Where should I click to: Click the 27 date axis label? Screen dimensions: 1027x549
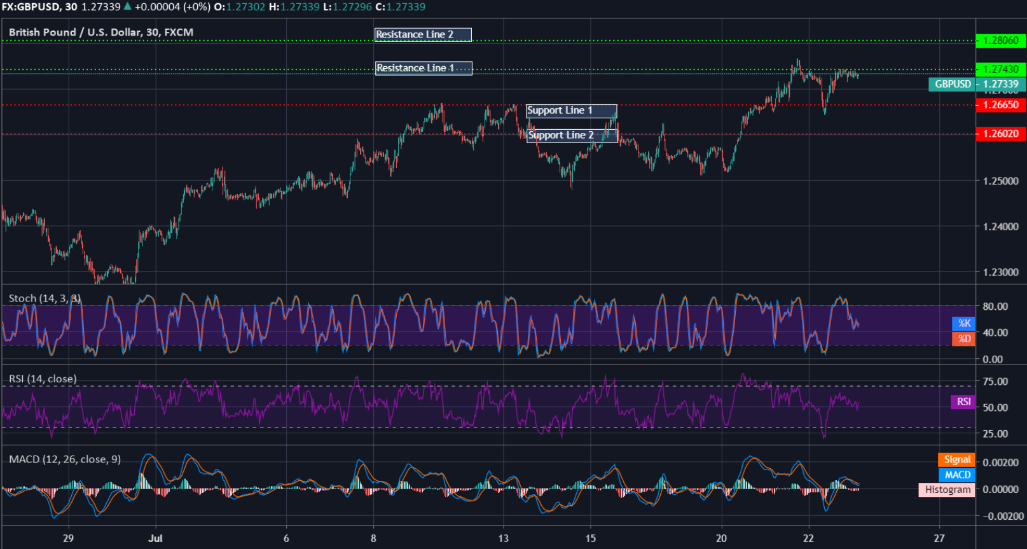tap(939, 538)
